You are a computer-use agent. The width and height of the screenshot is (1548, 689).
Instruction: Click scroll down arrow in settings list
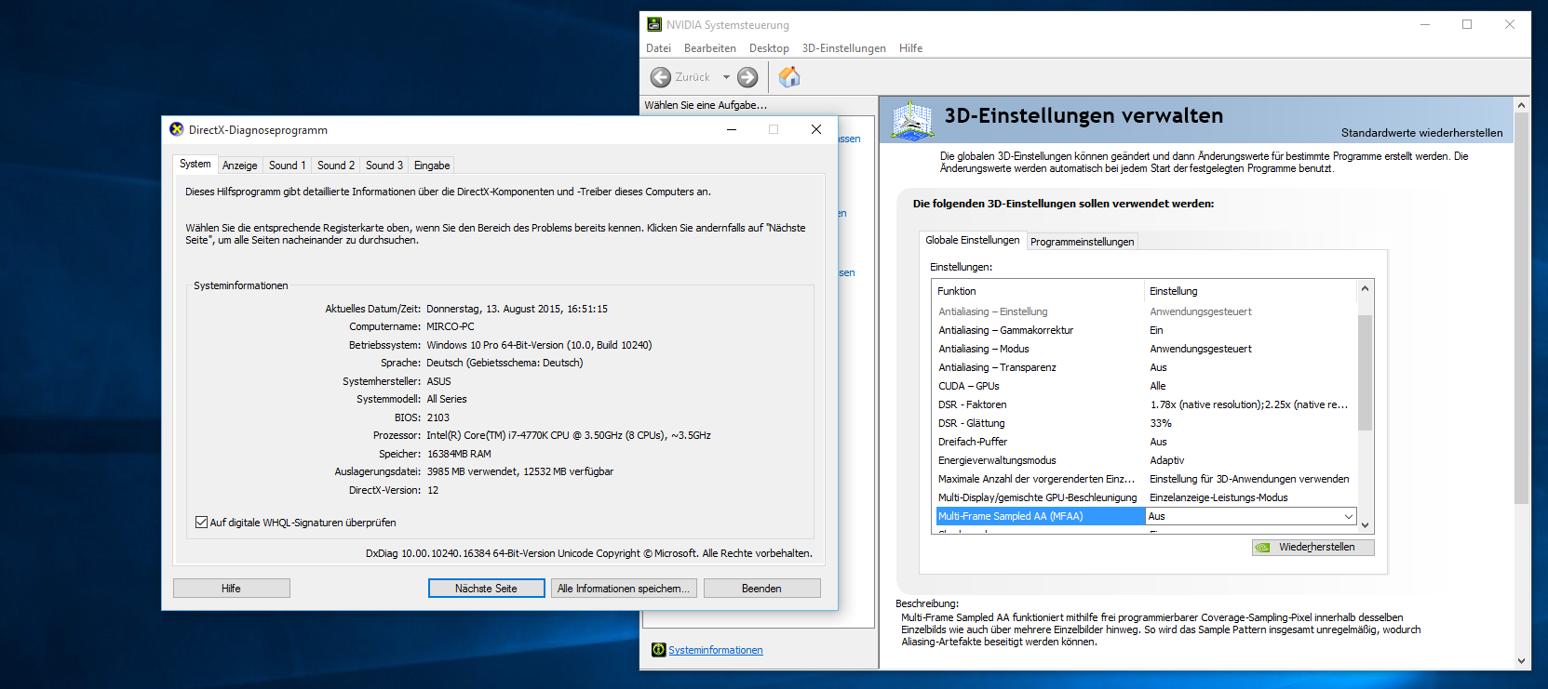click(x=1365, y=525)
